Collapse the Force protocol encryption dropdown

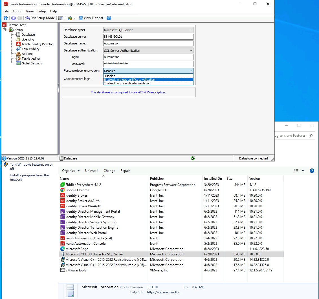(191, 71)
